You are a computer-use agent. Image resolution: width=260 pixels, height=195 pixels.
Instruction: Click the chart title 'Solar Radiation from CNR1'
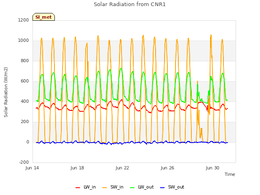click(x=130, y=4)
